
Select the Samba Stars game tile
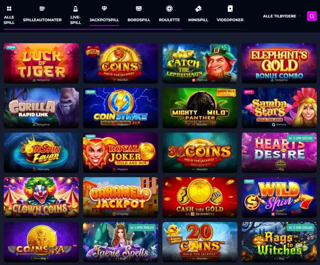[x=279, y=108]
